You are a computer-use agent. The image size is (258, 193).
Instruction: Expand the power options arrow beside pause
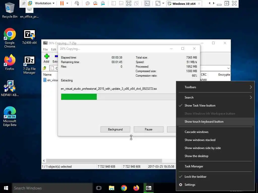[x=67, y=3]
